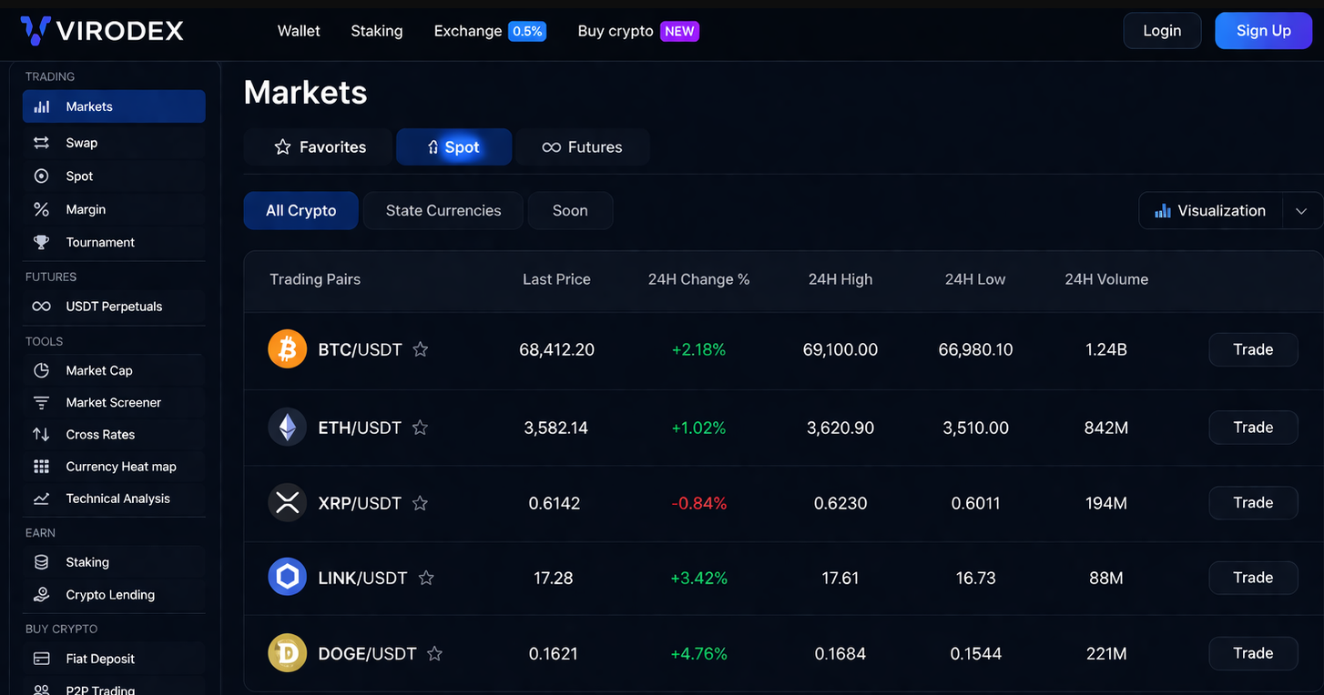Click the Virodex logo icon
This screenshot has height=695, width=1324.
36,31
